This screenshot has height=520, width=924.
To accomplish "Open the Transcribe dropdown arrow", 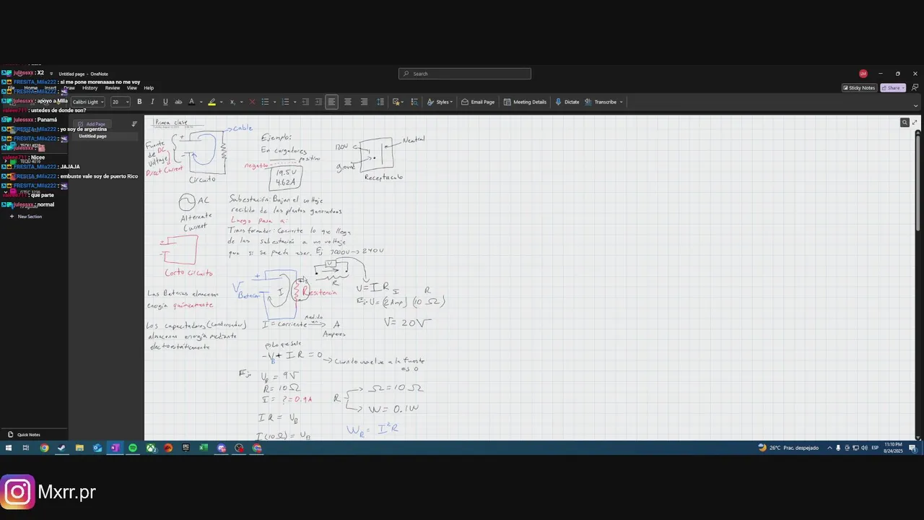I will pyautogui.click(x=621, y=102).
